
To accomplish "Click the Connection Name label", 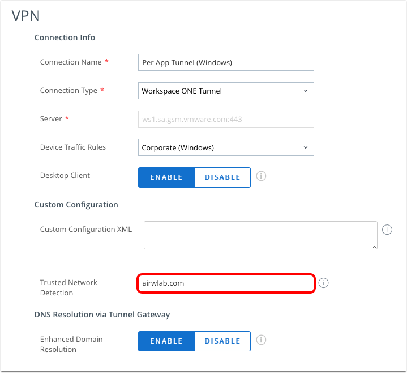I will pos(71,62).
